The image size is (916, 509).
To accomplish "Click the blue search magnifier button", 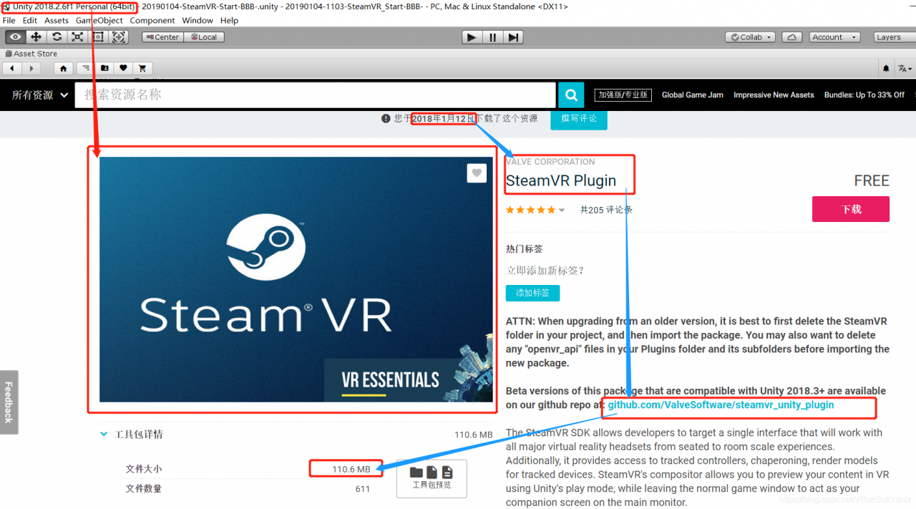I will [x=571, y=94].
